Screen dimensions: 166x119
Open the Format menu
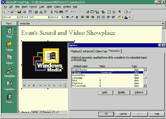point(33,7)
